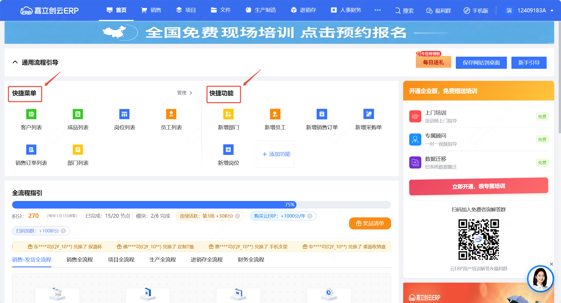Click the 数据迁移 purple icon

415,162
